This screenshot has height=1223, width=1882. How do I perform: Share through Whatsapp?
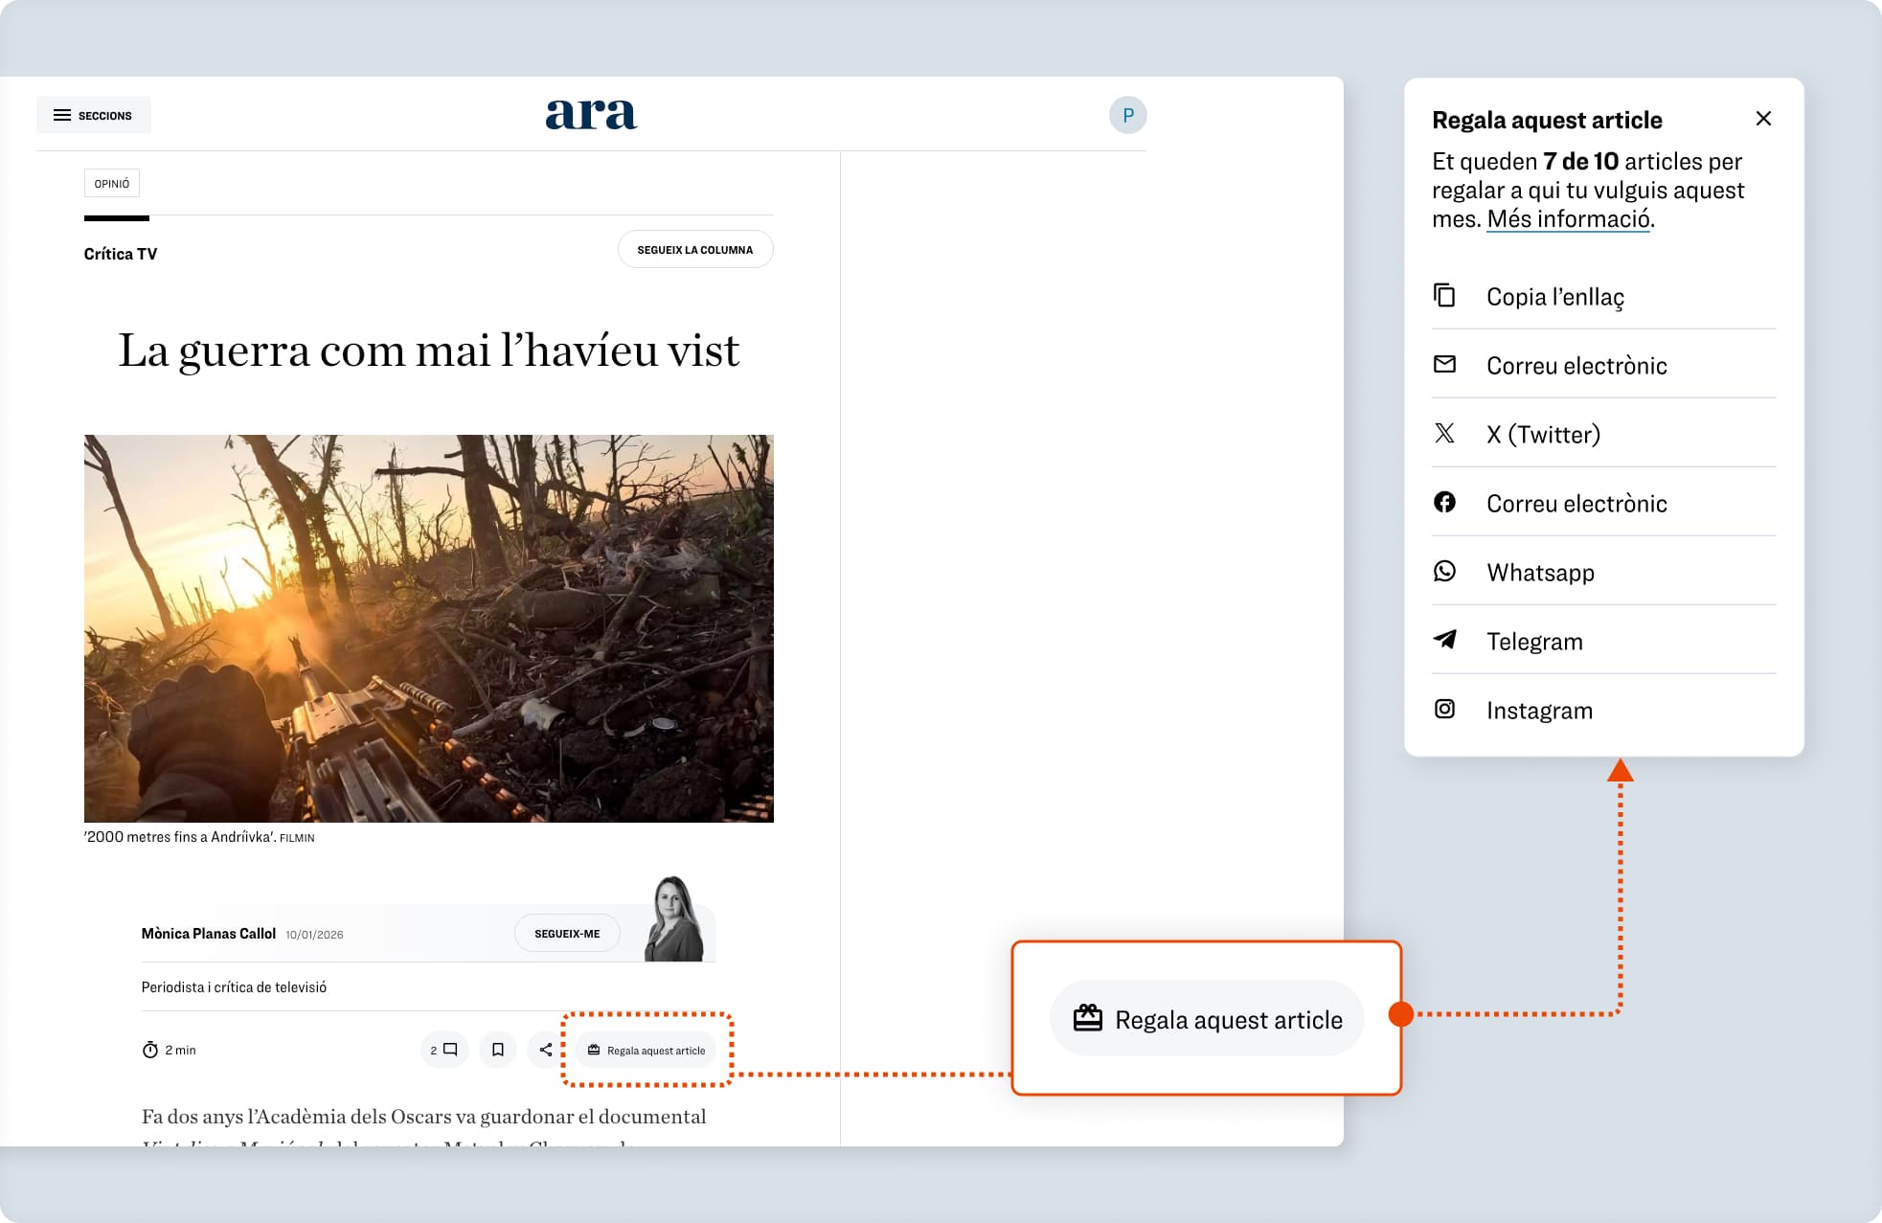tap(1540, 573)
